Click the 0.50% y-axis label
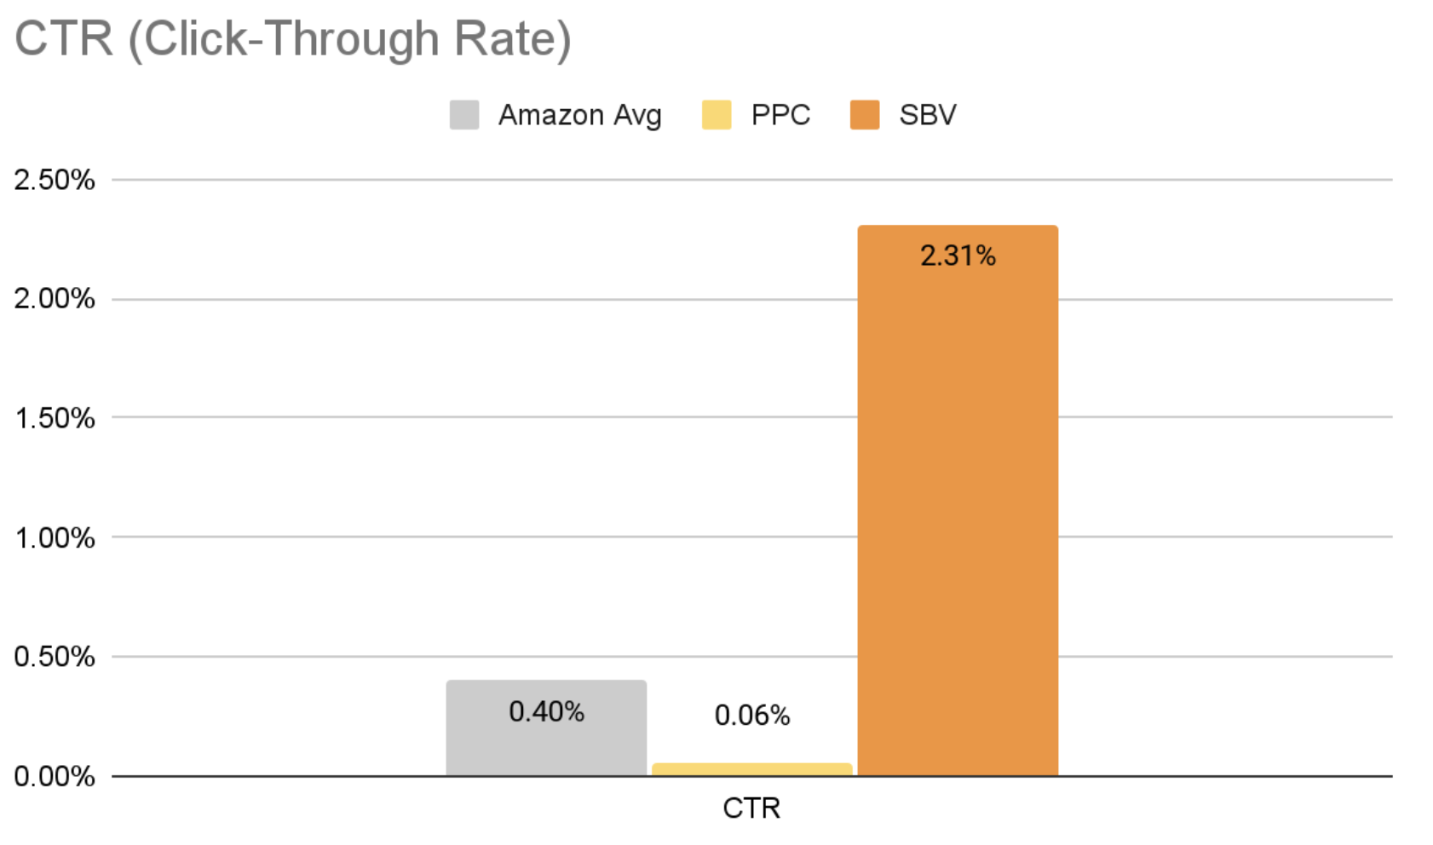Viewport: 1433px width, 845px height. tap(55, 657)
